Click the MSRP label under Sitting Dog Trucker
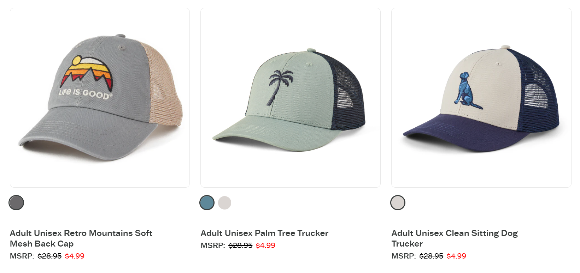Viewport: 580px width, 273px height. [x=404, y=256]
